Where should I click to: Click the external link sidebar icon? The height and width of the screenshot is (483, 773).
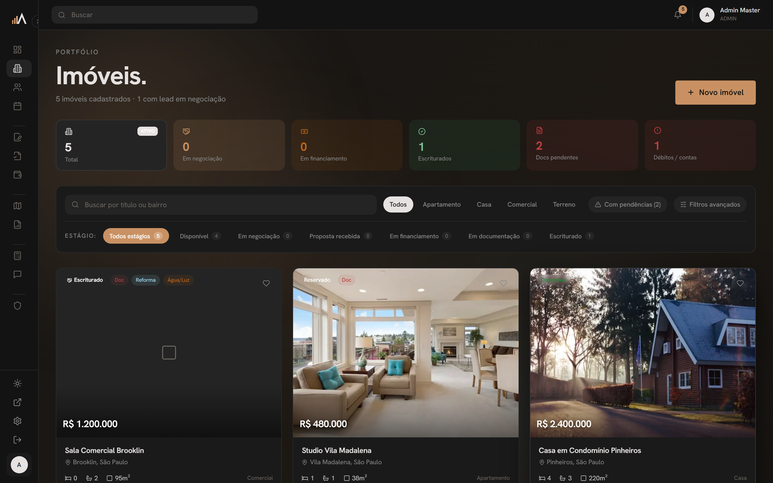17,402
